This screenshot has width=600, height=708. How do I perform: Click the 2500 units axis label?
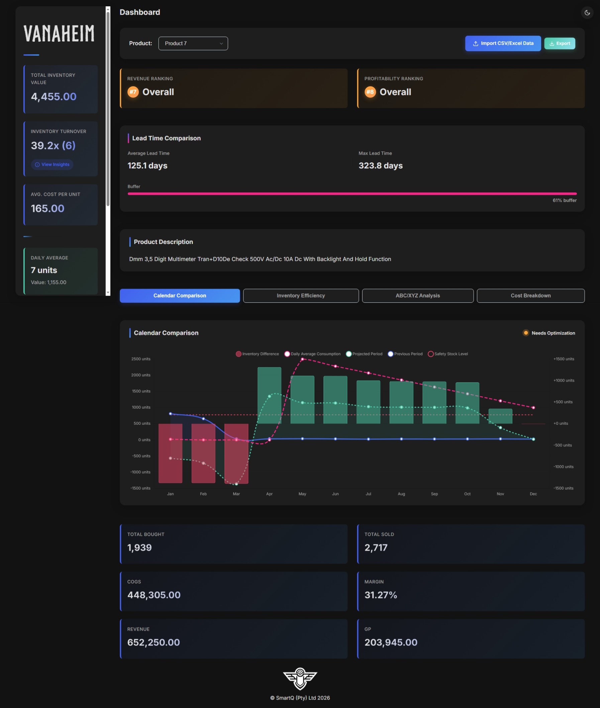tap(141, 359)
